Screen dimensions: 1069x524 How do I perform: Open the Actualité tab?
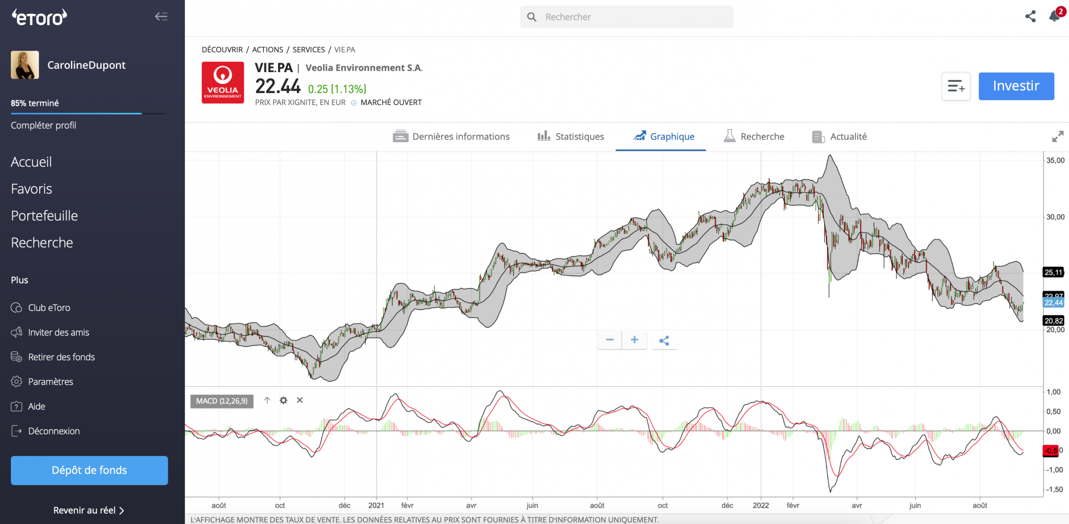[x=839, y=136]
